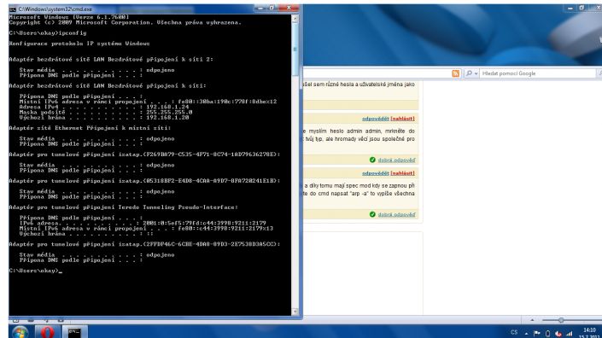Open the search engine selector dropdown in Opera

point(471,73)
